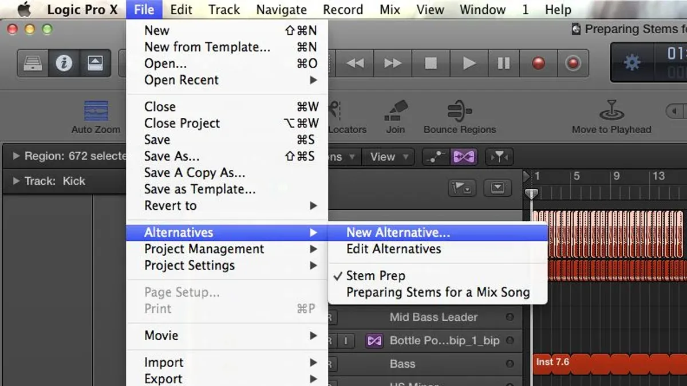This screenshot has height=386, width=687.
Task: Click the Auto Zoom tool icon
Action: (96, 111)
